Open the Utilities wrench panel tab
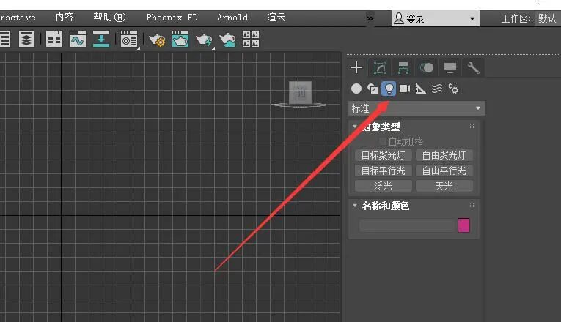 click(x=473, y=67)
